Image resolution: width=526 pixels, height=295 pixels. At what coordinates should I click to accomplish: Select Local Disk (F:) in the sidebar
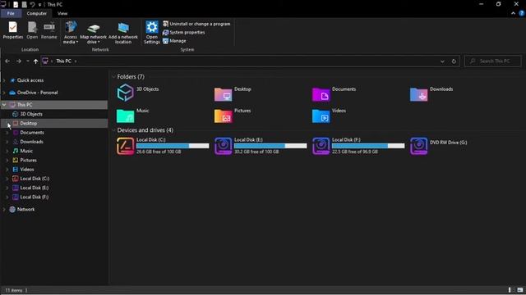point(35,197)
